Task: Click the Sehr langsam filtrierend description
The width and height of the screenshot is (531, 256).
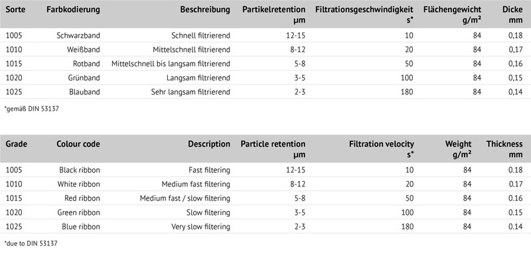Action: (190, 92)
